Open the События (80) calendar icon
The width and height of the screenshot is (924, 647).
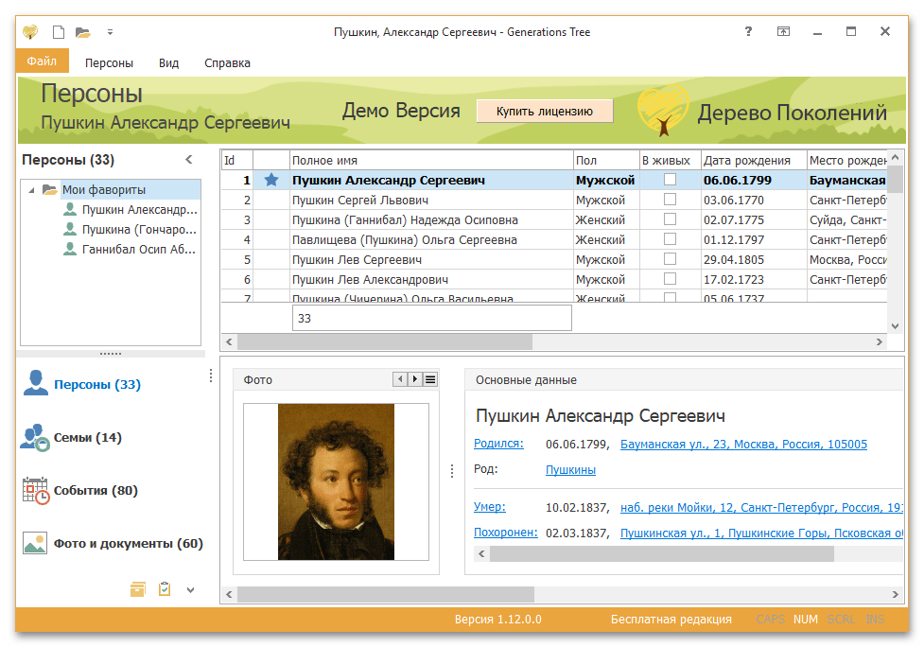click(x=36, y=491)
